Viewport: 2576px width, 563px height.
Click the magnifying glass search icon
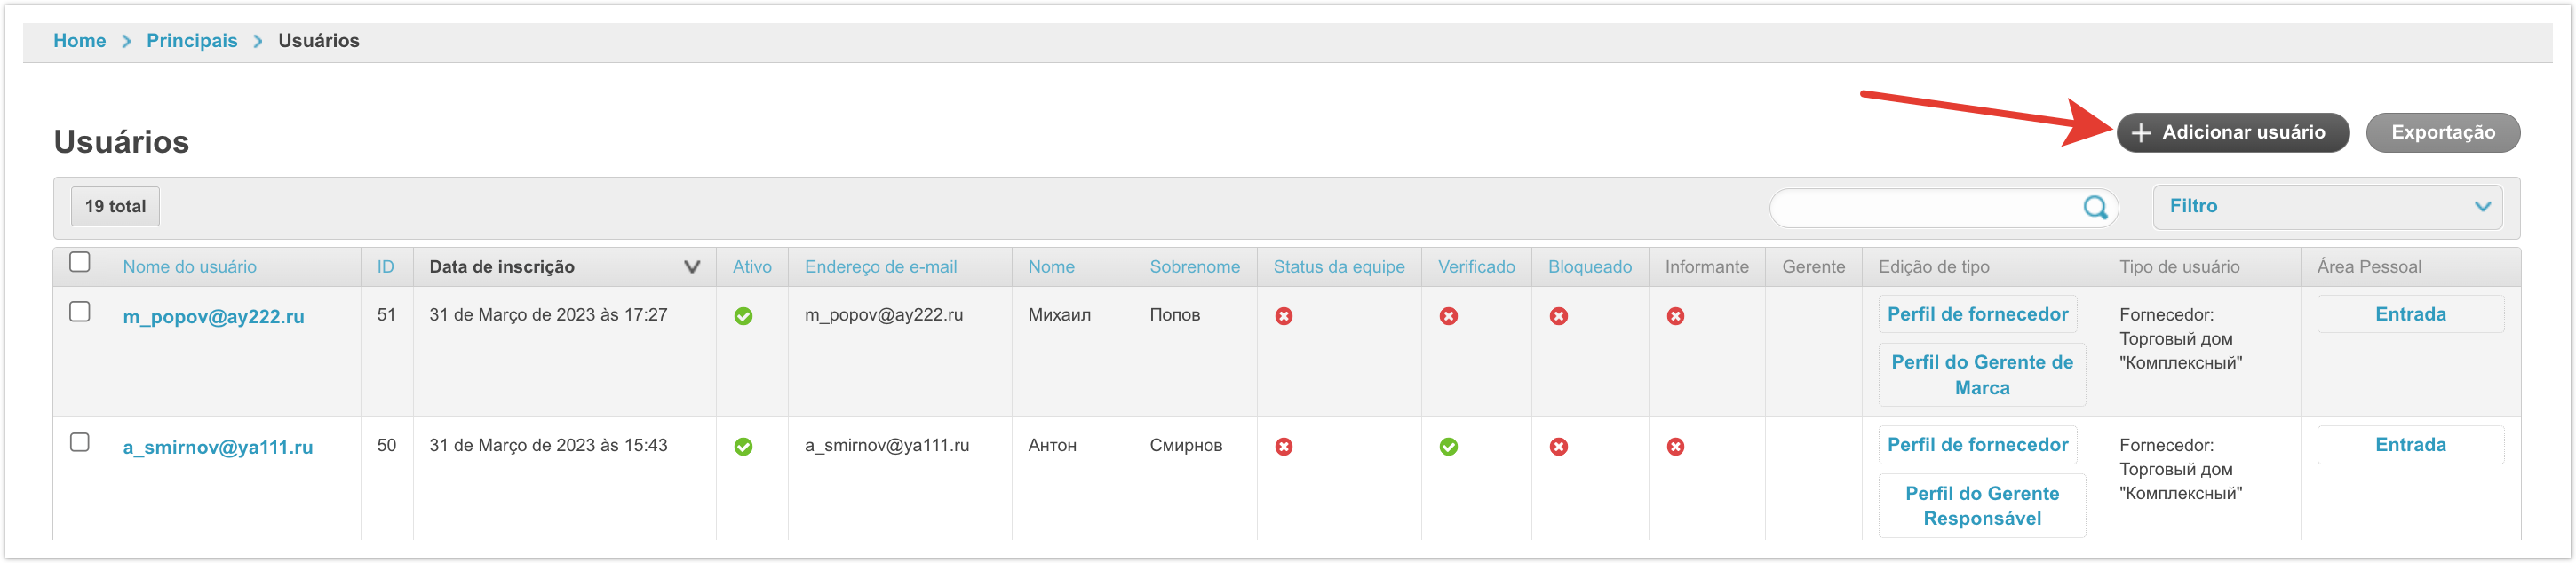coord(2094,207)
